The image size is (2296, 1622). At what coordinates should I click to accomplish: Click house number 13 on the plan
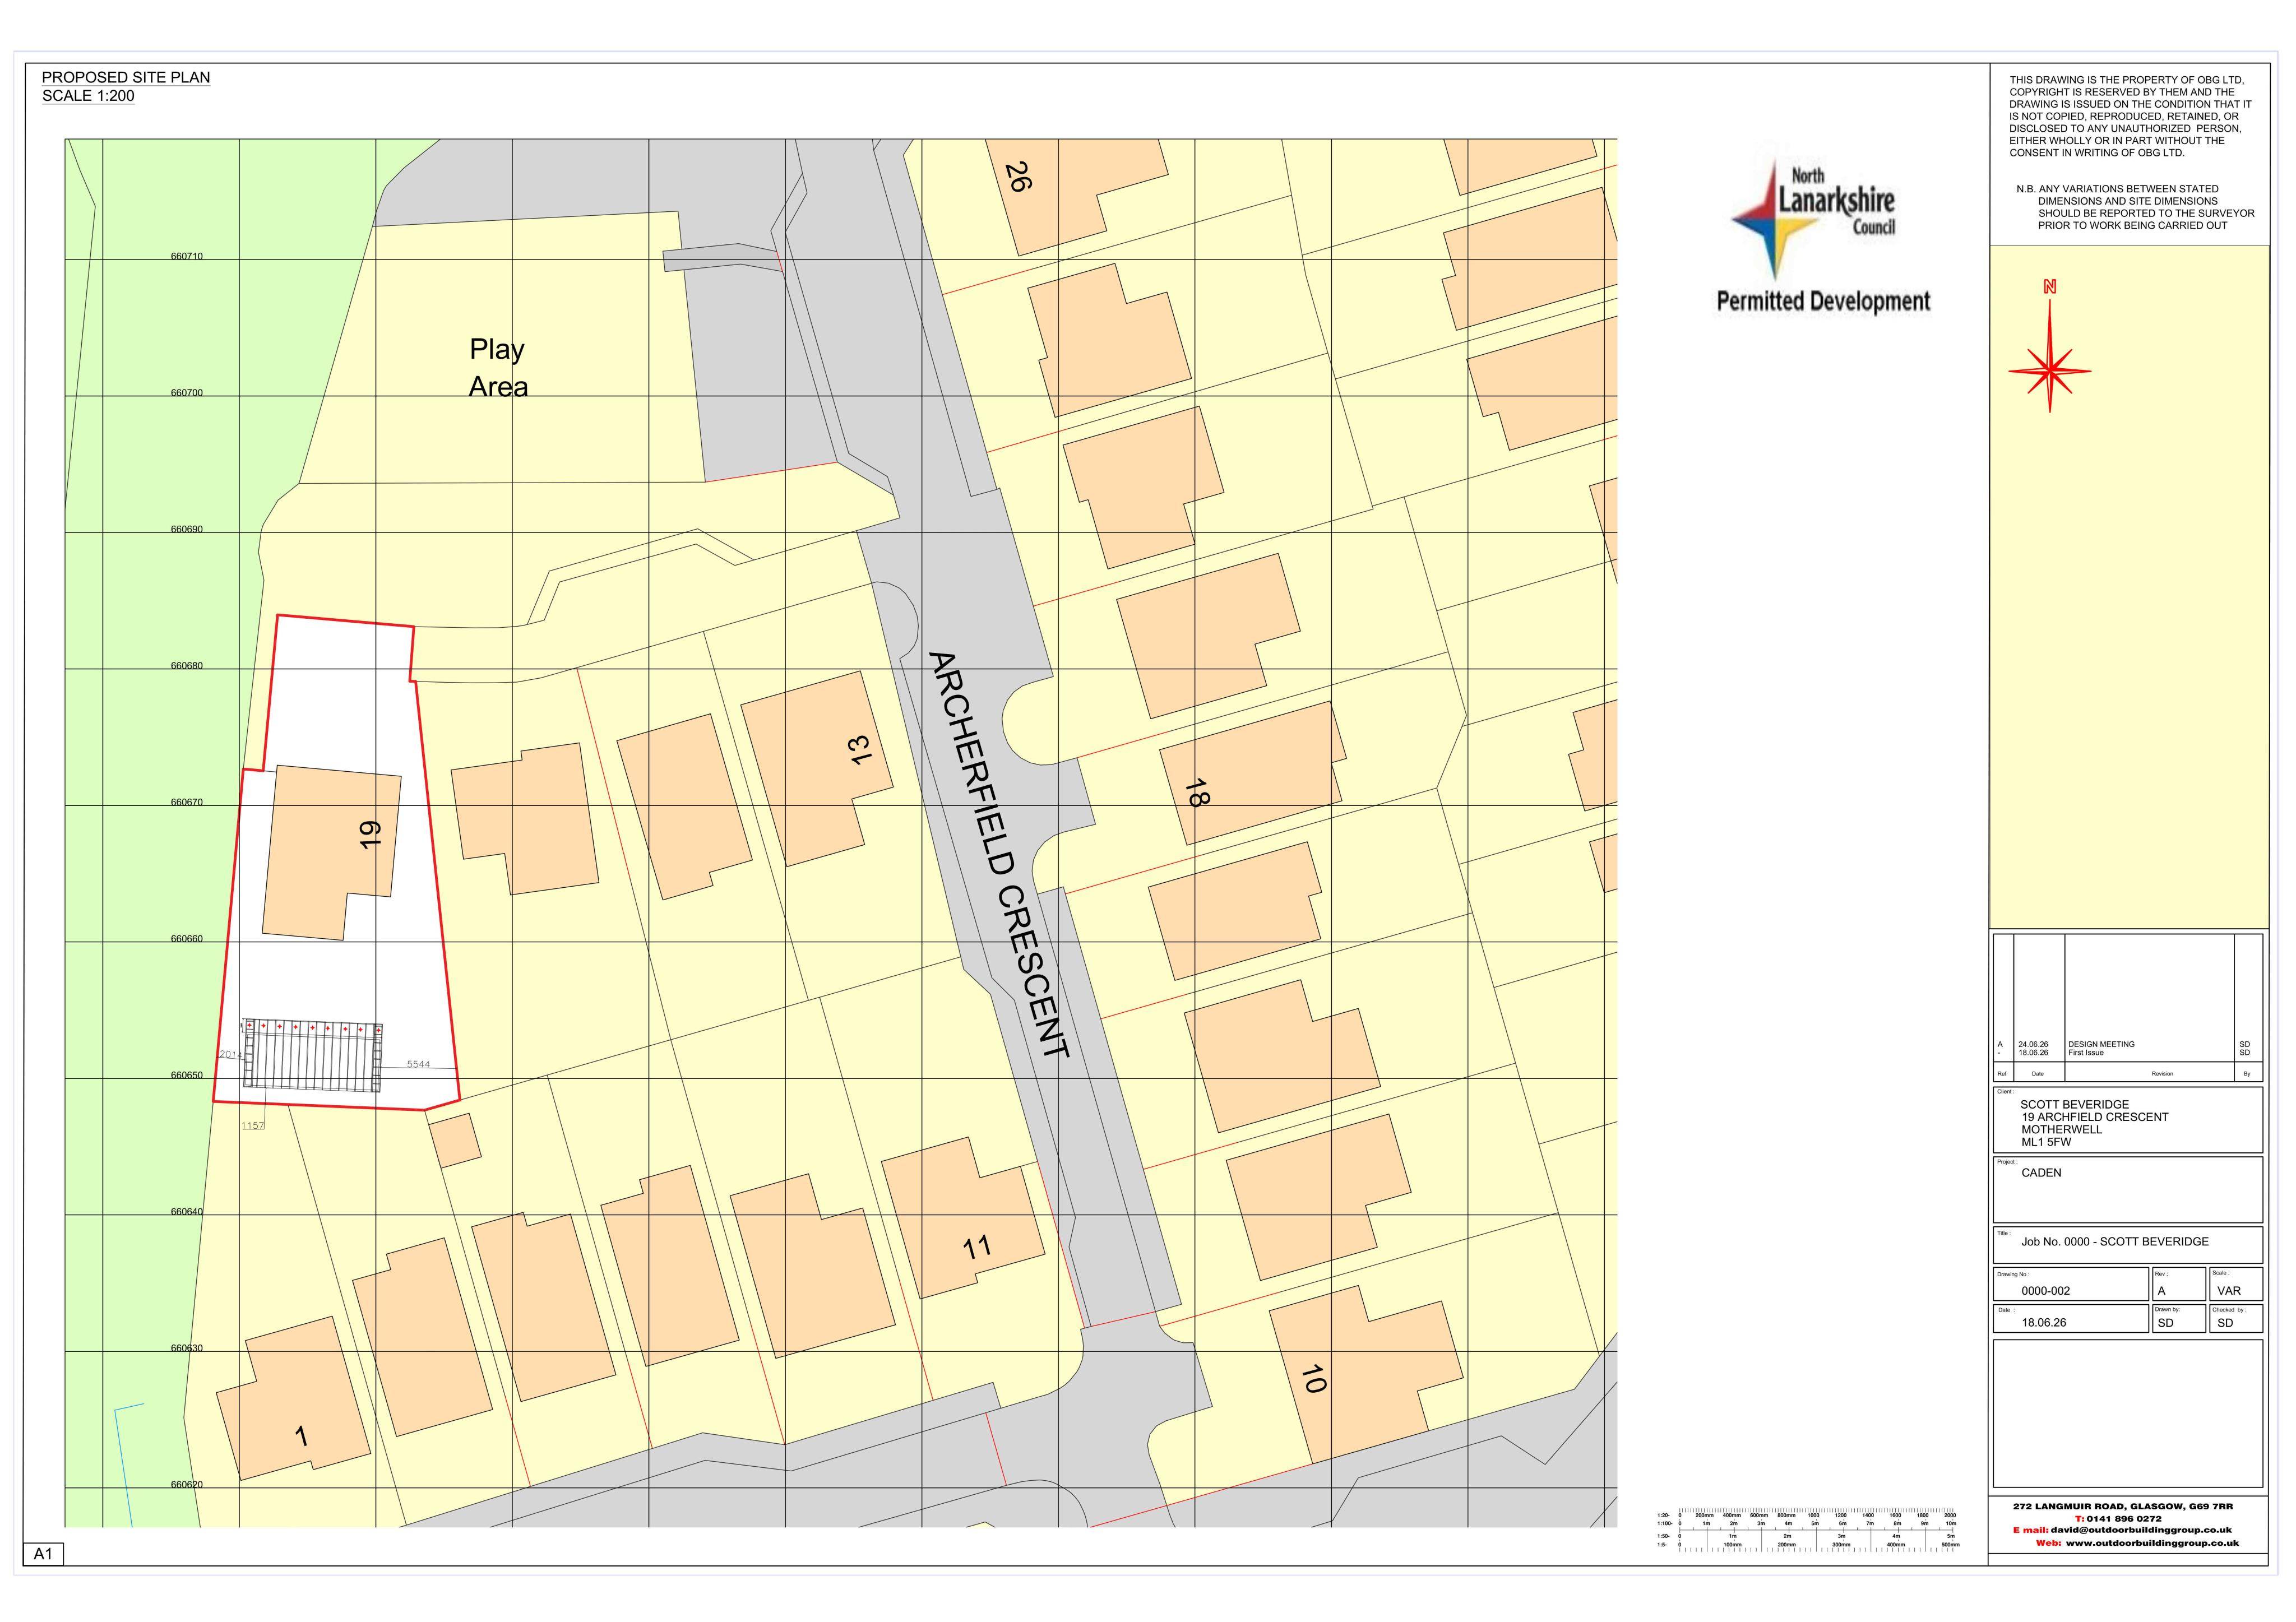click(x=860, y=750)
